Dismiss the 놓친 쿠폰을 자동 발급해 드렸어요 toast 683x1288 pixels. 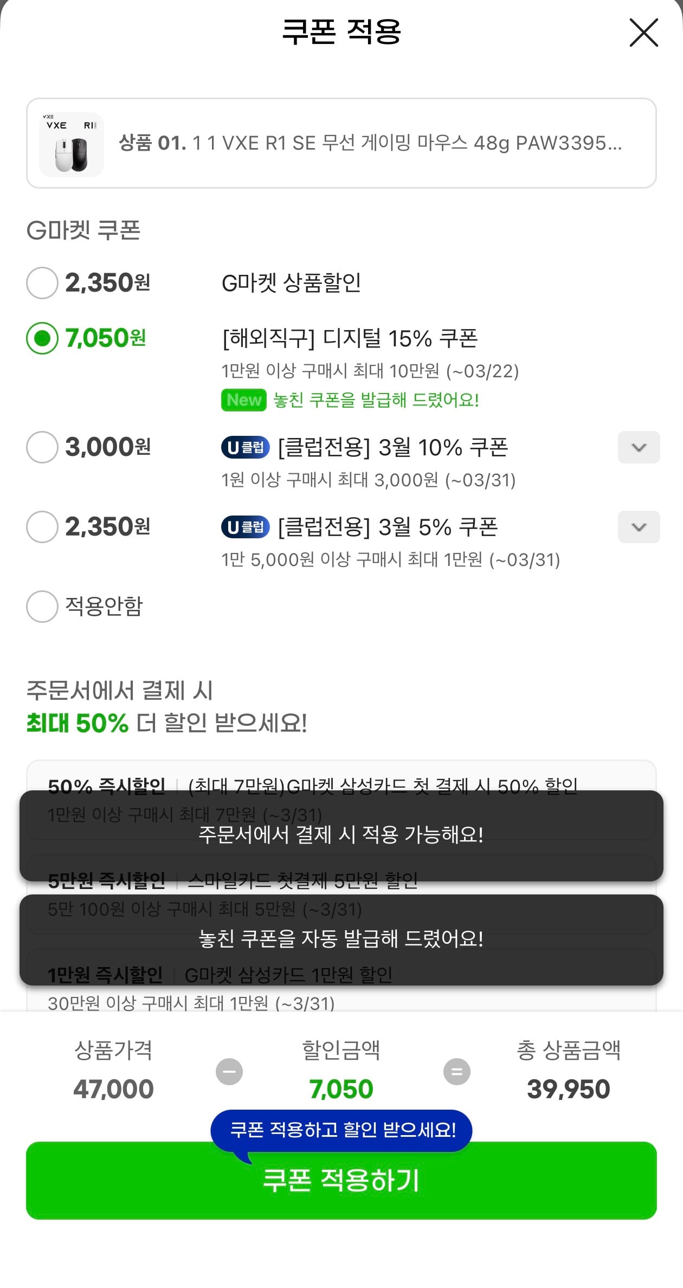pyautogui.click(x=341, y=939)
